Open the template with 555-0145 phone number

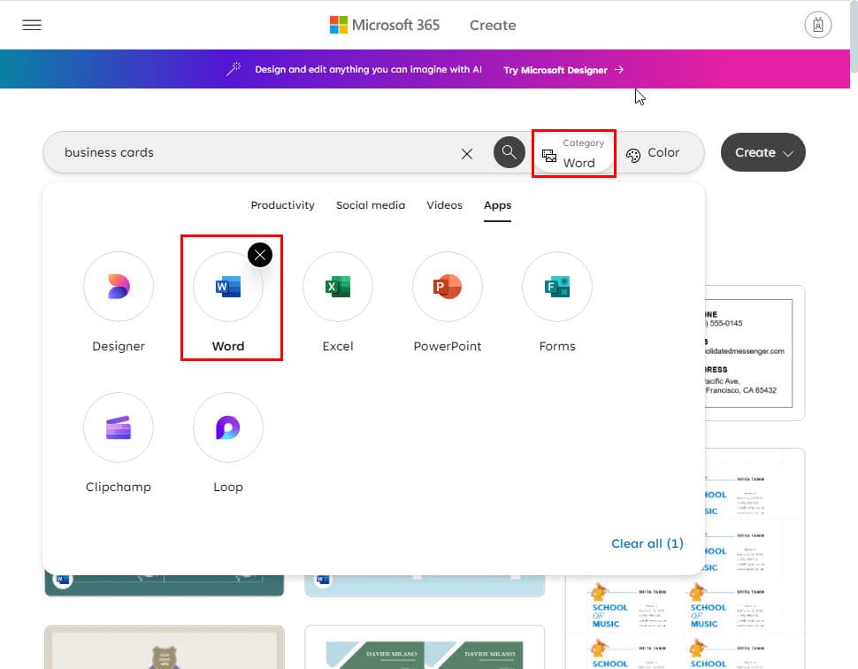[x=754, y=353]
